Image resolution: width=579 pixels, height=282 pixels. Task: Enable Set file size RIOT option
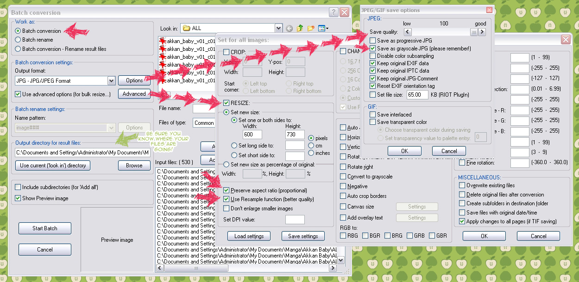pos(372,95)
